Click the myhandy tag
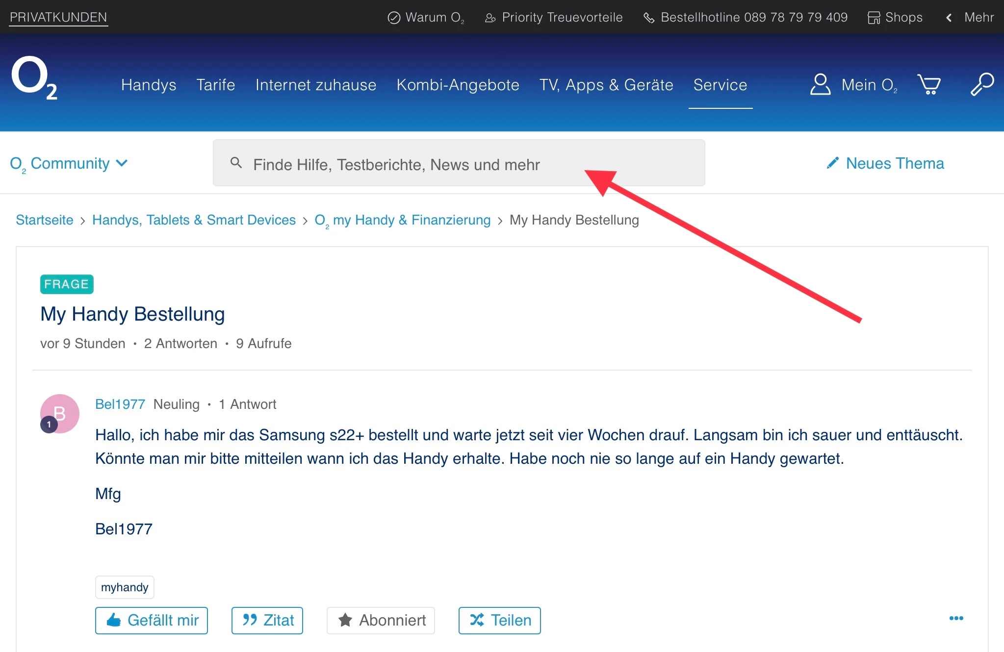The image size is (1004, 652). click(x=125, y=587)
